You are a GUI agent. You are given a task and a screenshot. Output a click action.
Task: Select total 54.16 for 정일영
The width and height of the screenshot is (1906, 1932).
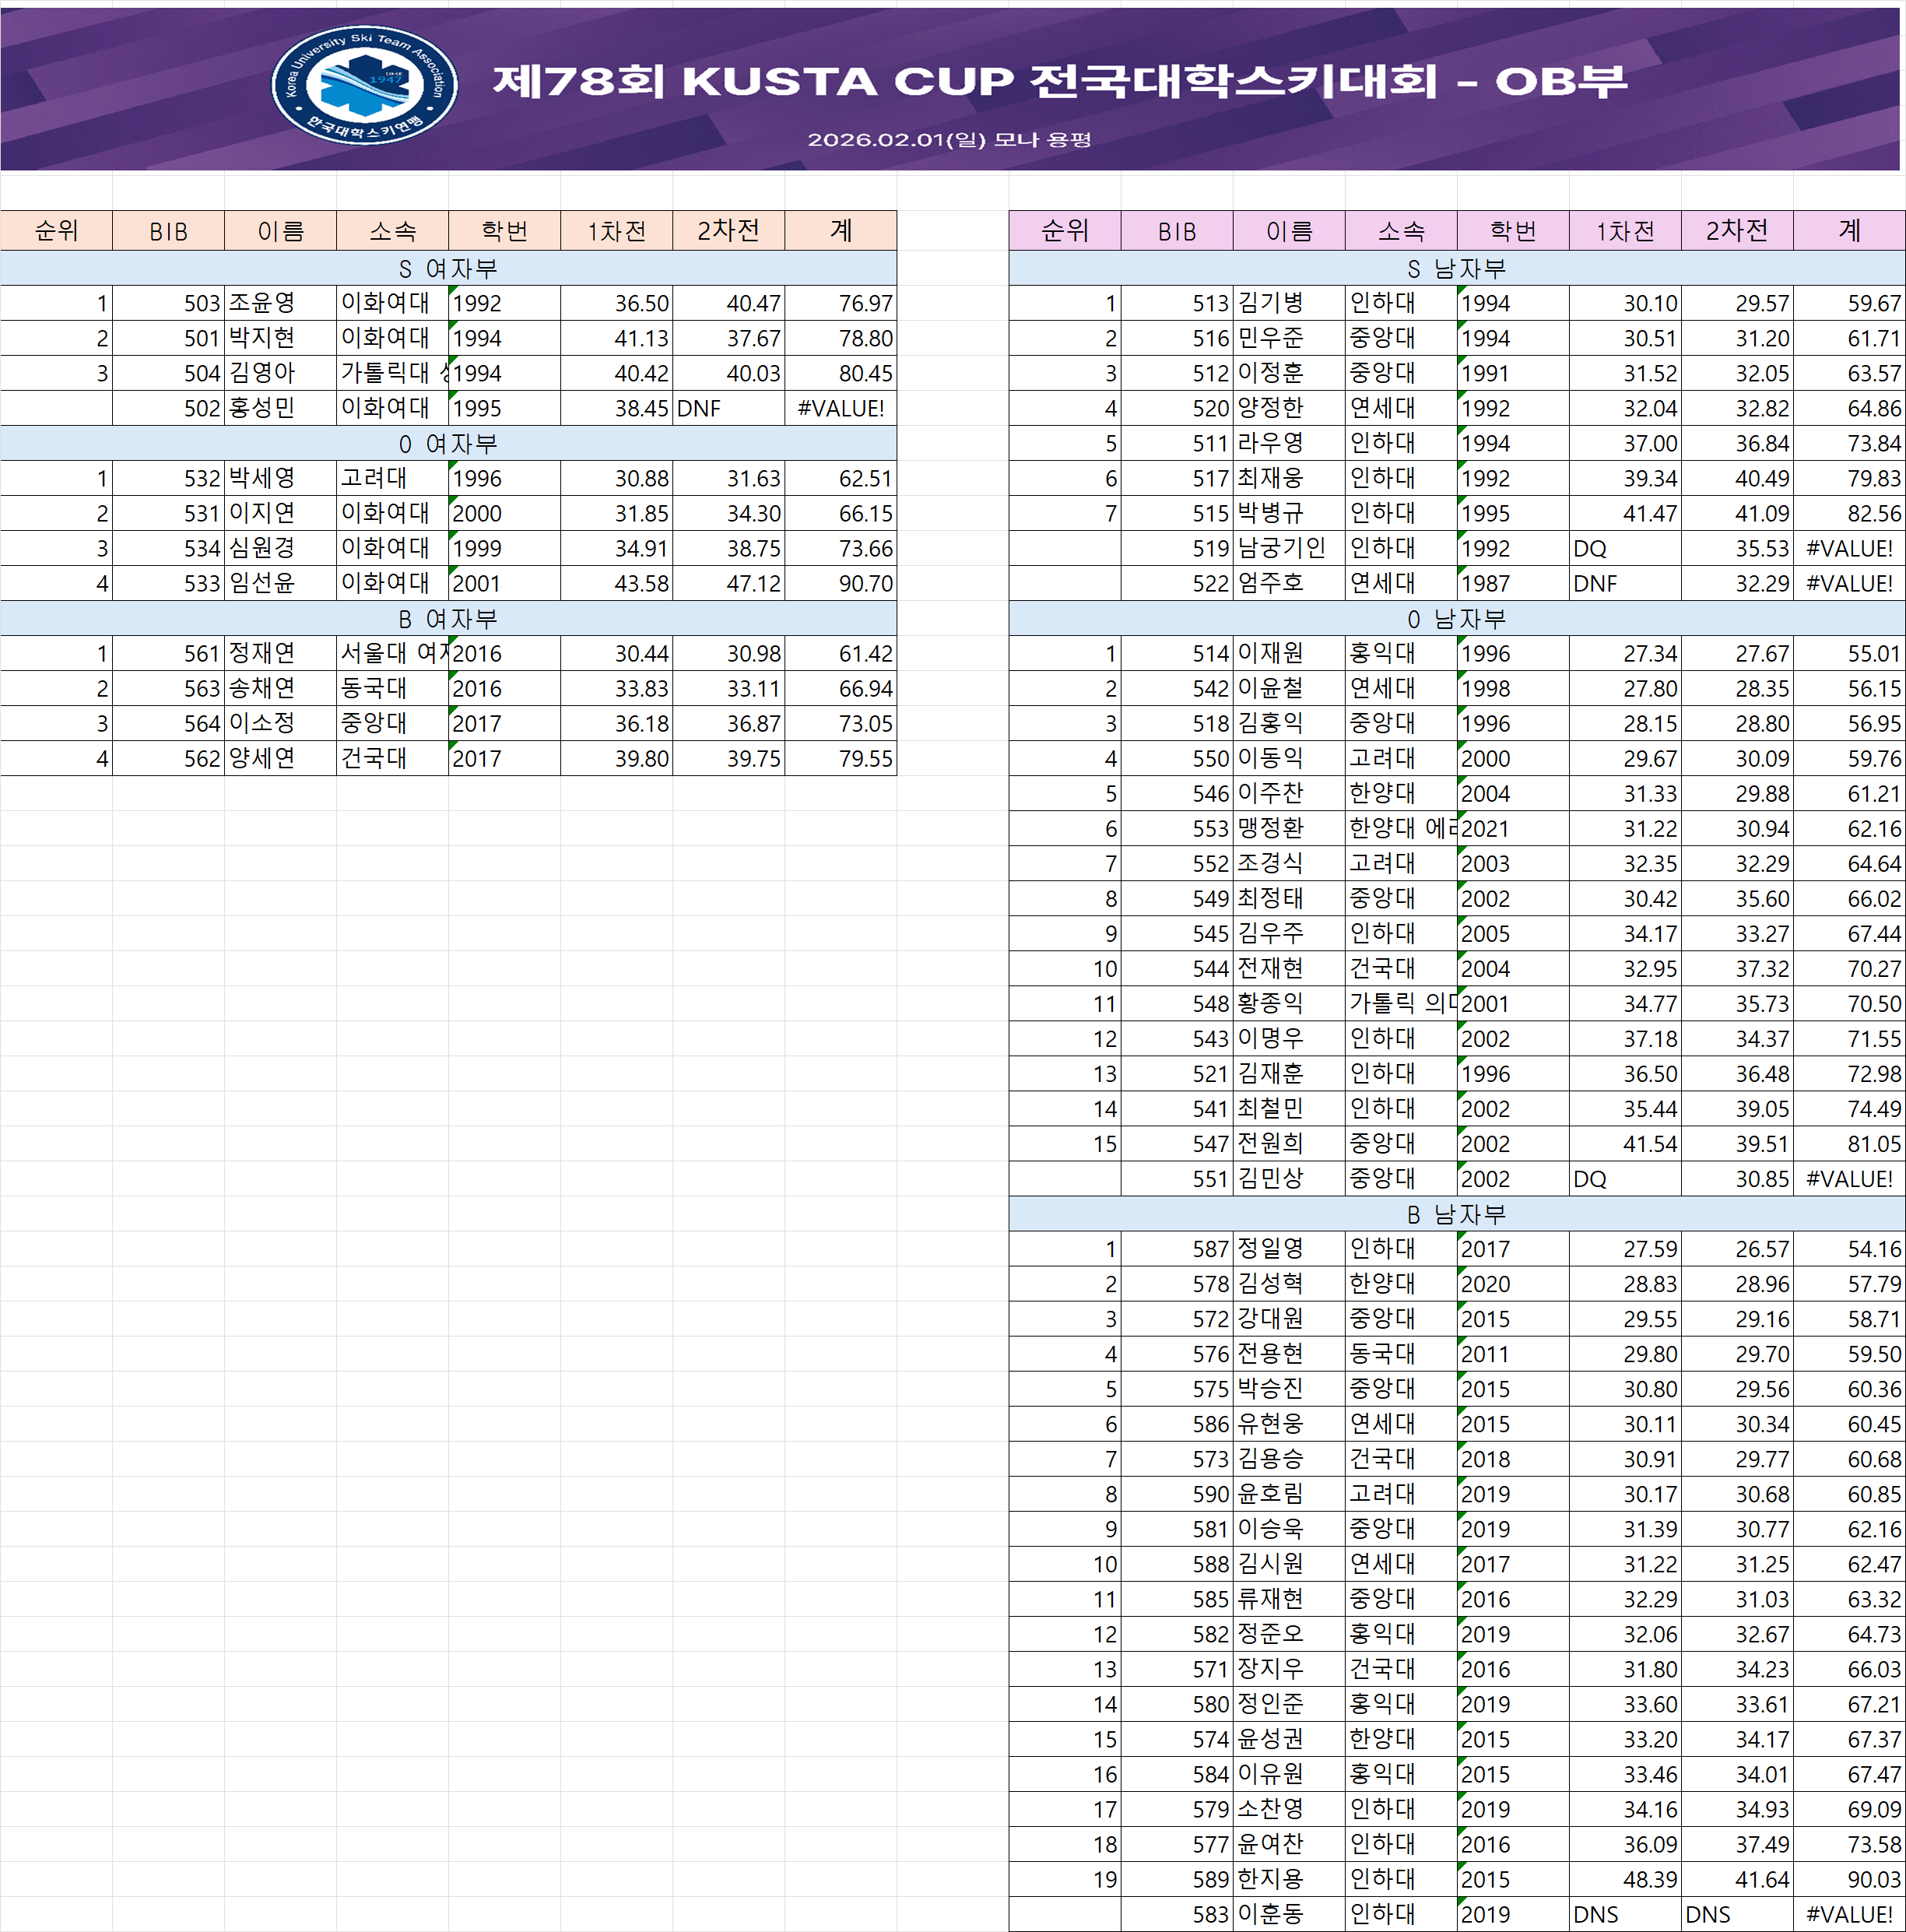[1849, 1249]
